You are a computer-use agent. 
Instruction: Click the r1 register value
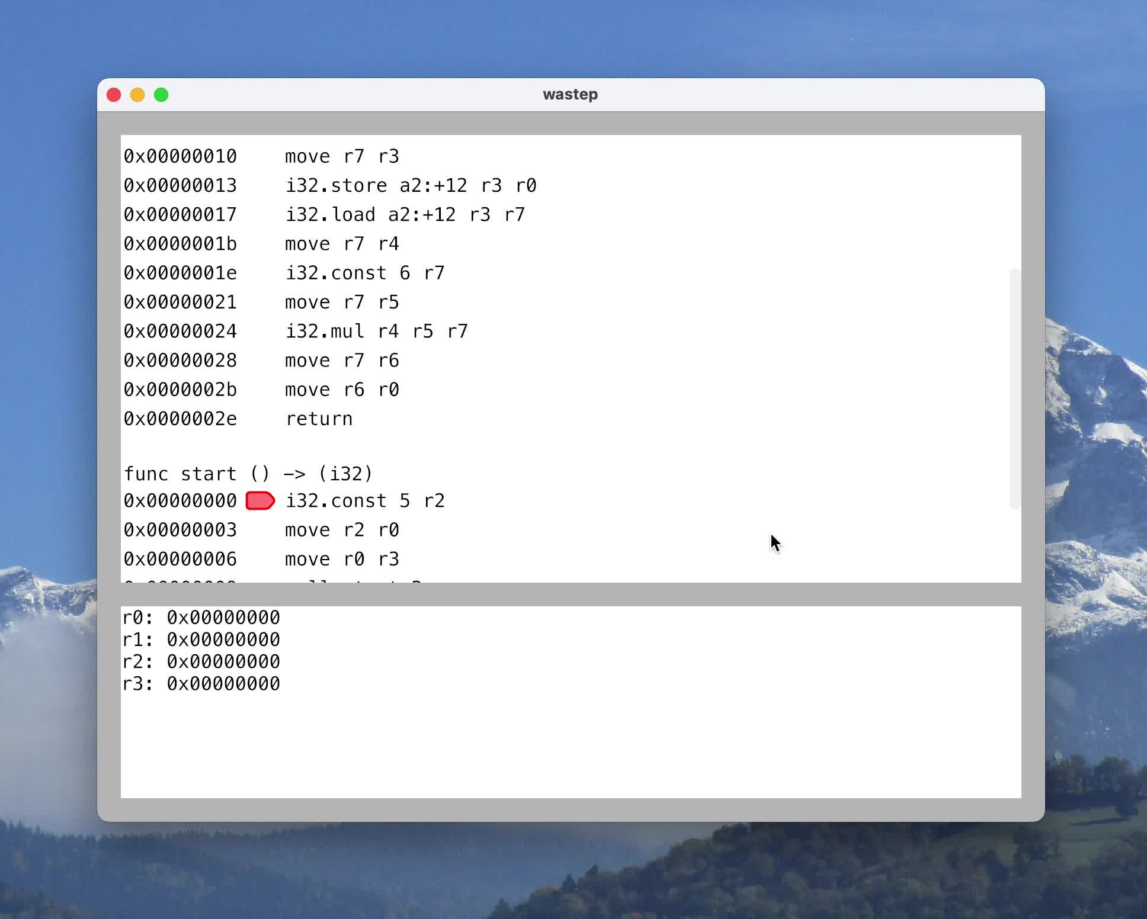(x=223, y=640)
